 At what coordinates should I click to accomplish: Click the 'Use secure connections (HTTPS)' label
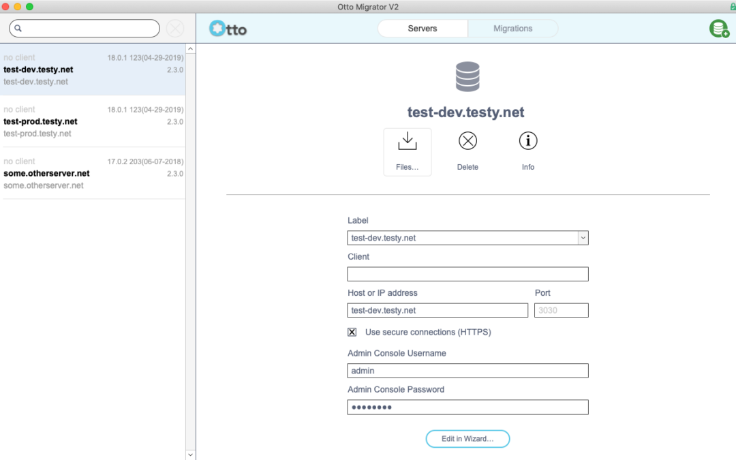[x=428, y=333]
